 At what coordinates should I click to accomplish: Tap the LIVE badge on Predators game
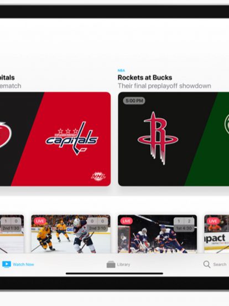40,221
